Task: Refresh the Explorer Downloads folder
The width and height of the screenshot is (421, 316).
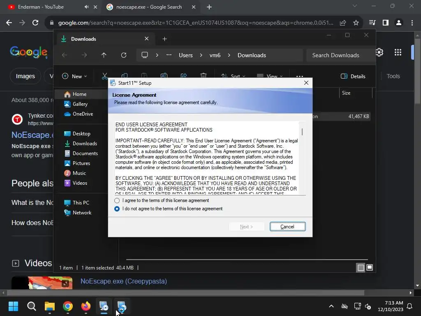Action: click(x=123, y=55)
